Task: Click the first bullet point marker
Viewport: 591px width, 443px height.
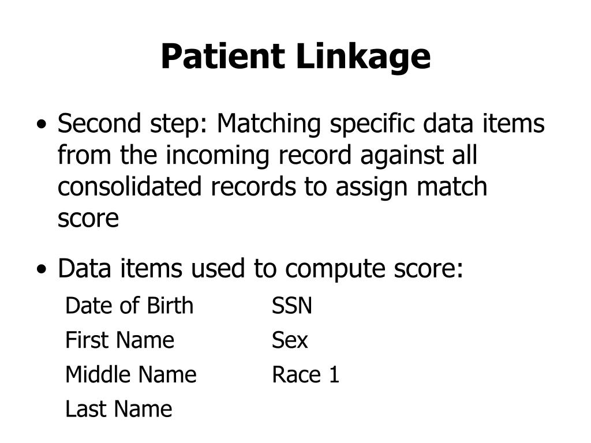Action: (x=42, y=124)
